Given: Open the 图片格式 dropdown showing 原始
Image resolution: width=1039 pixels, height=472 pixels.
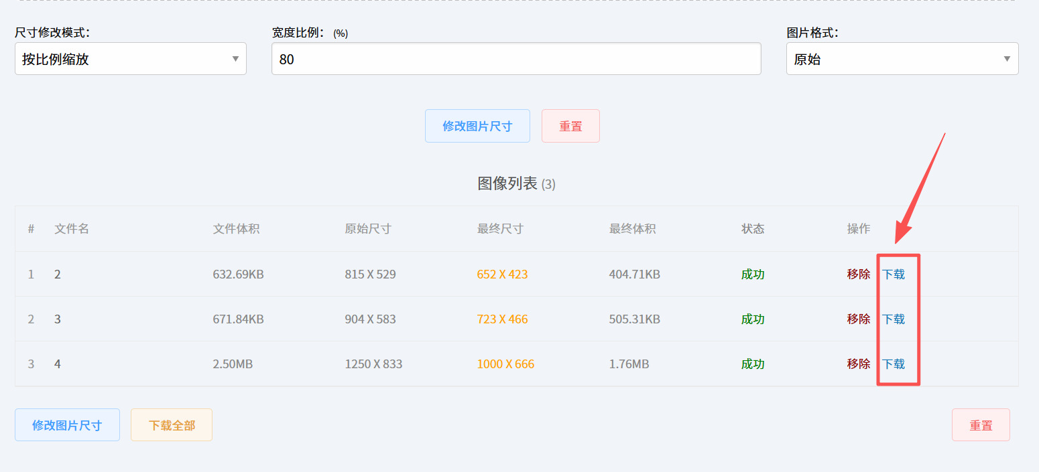Looking at the screenshot, I should click(902, 59).
